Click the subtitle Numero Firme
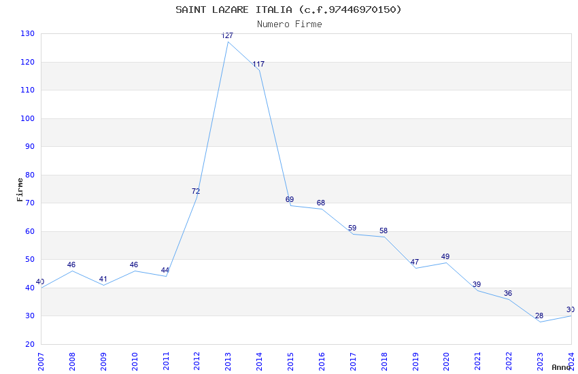Viewport: 578px width, 374px height. (290, 24)
